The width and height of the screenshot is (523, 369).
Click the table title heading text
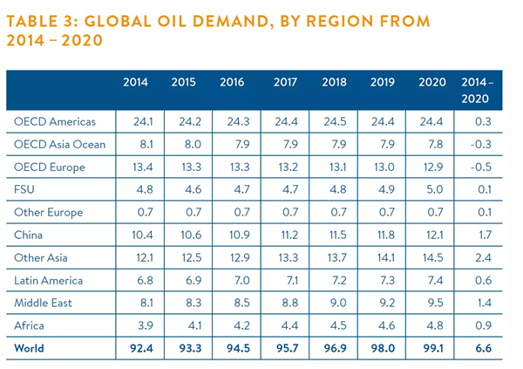tap(218, 31)
